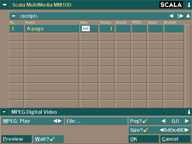Screen dimensions: 192x144
Task: Click the SCALA logo in the title bar
Action: point(171,5)
